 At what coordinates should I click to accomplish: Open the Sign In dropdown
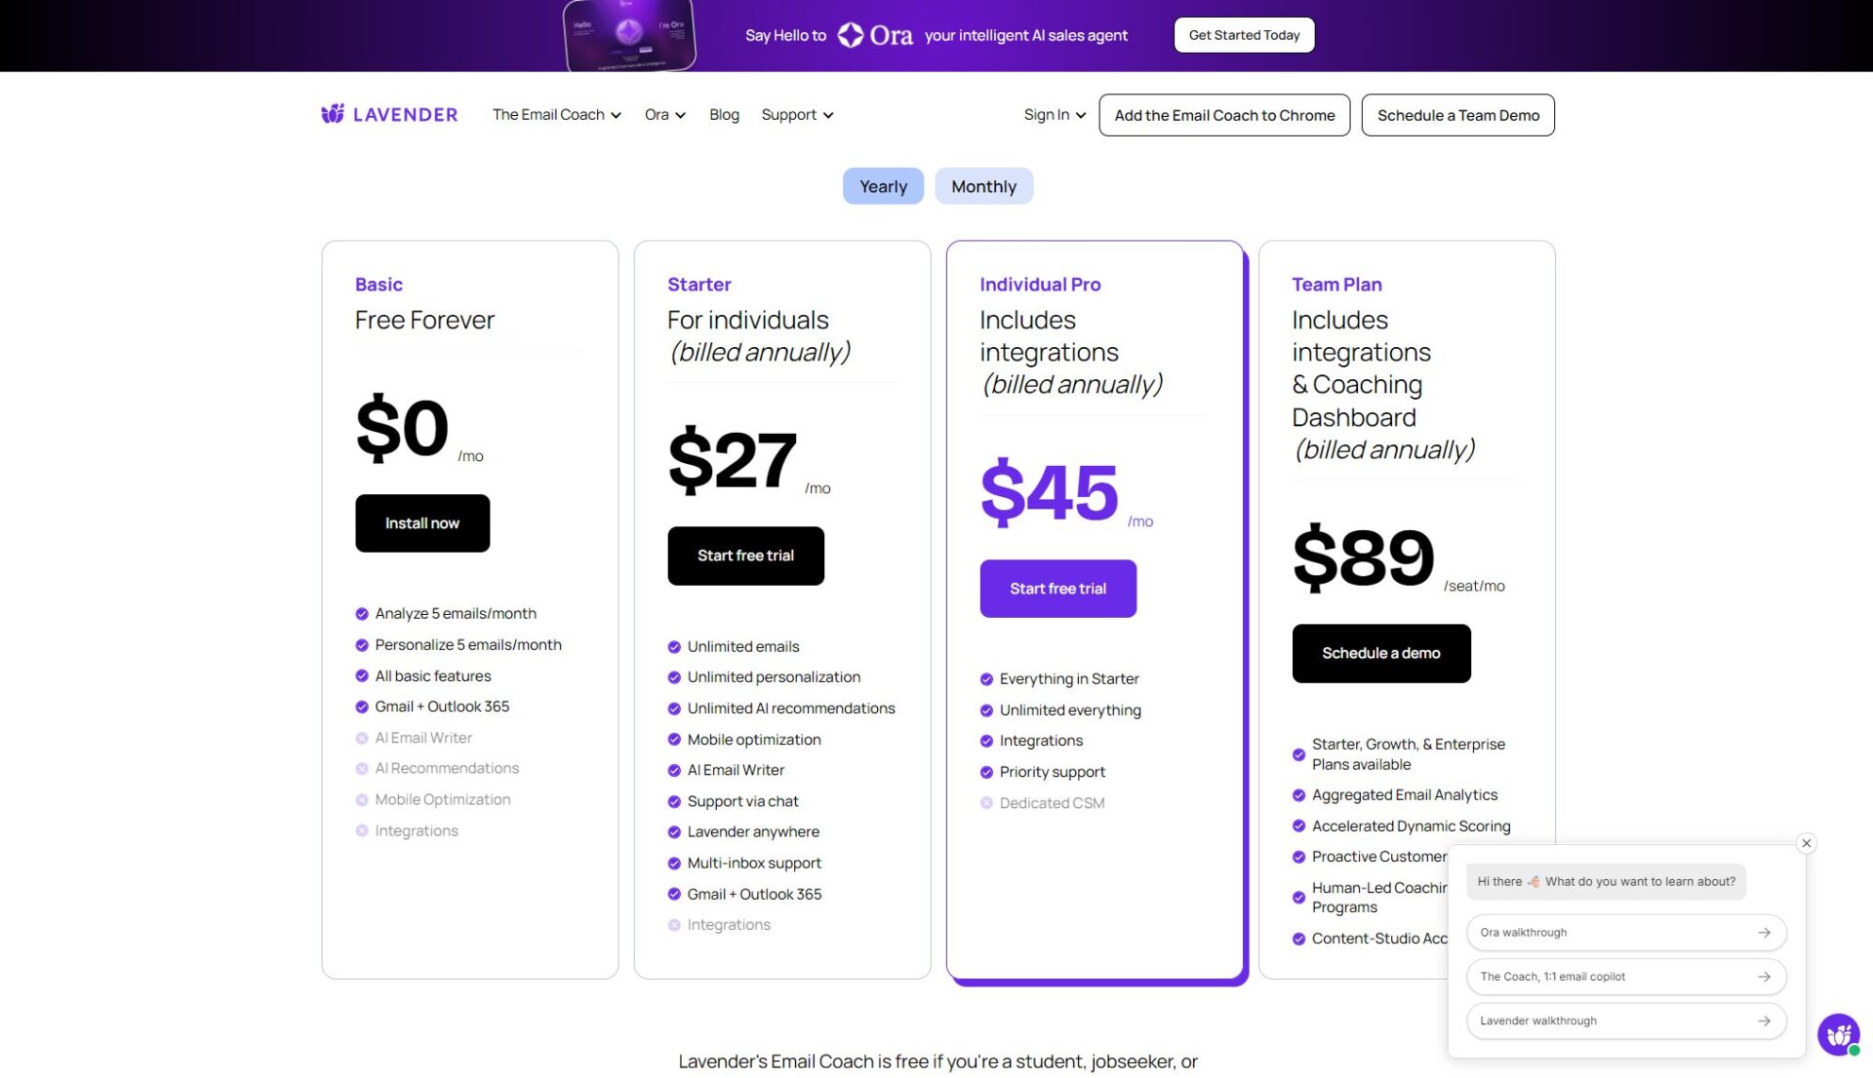click(1054, 115)
